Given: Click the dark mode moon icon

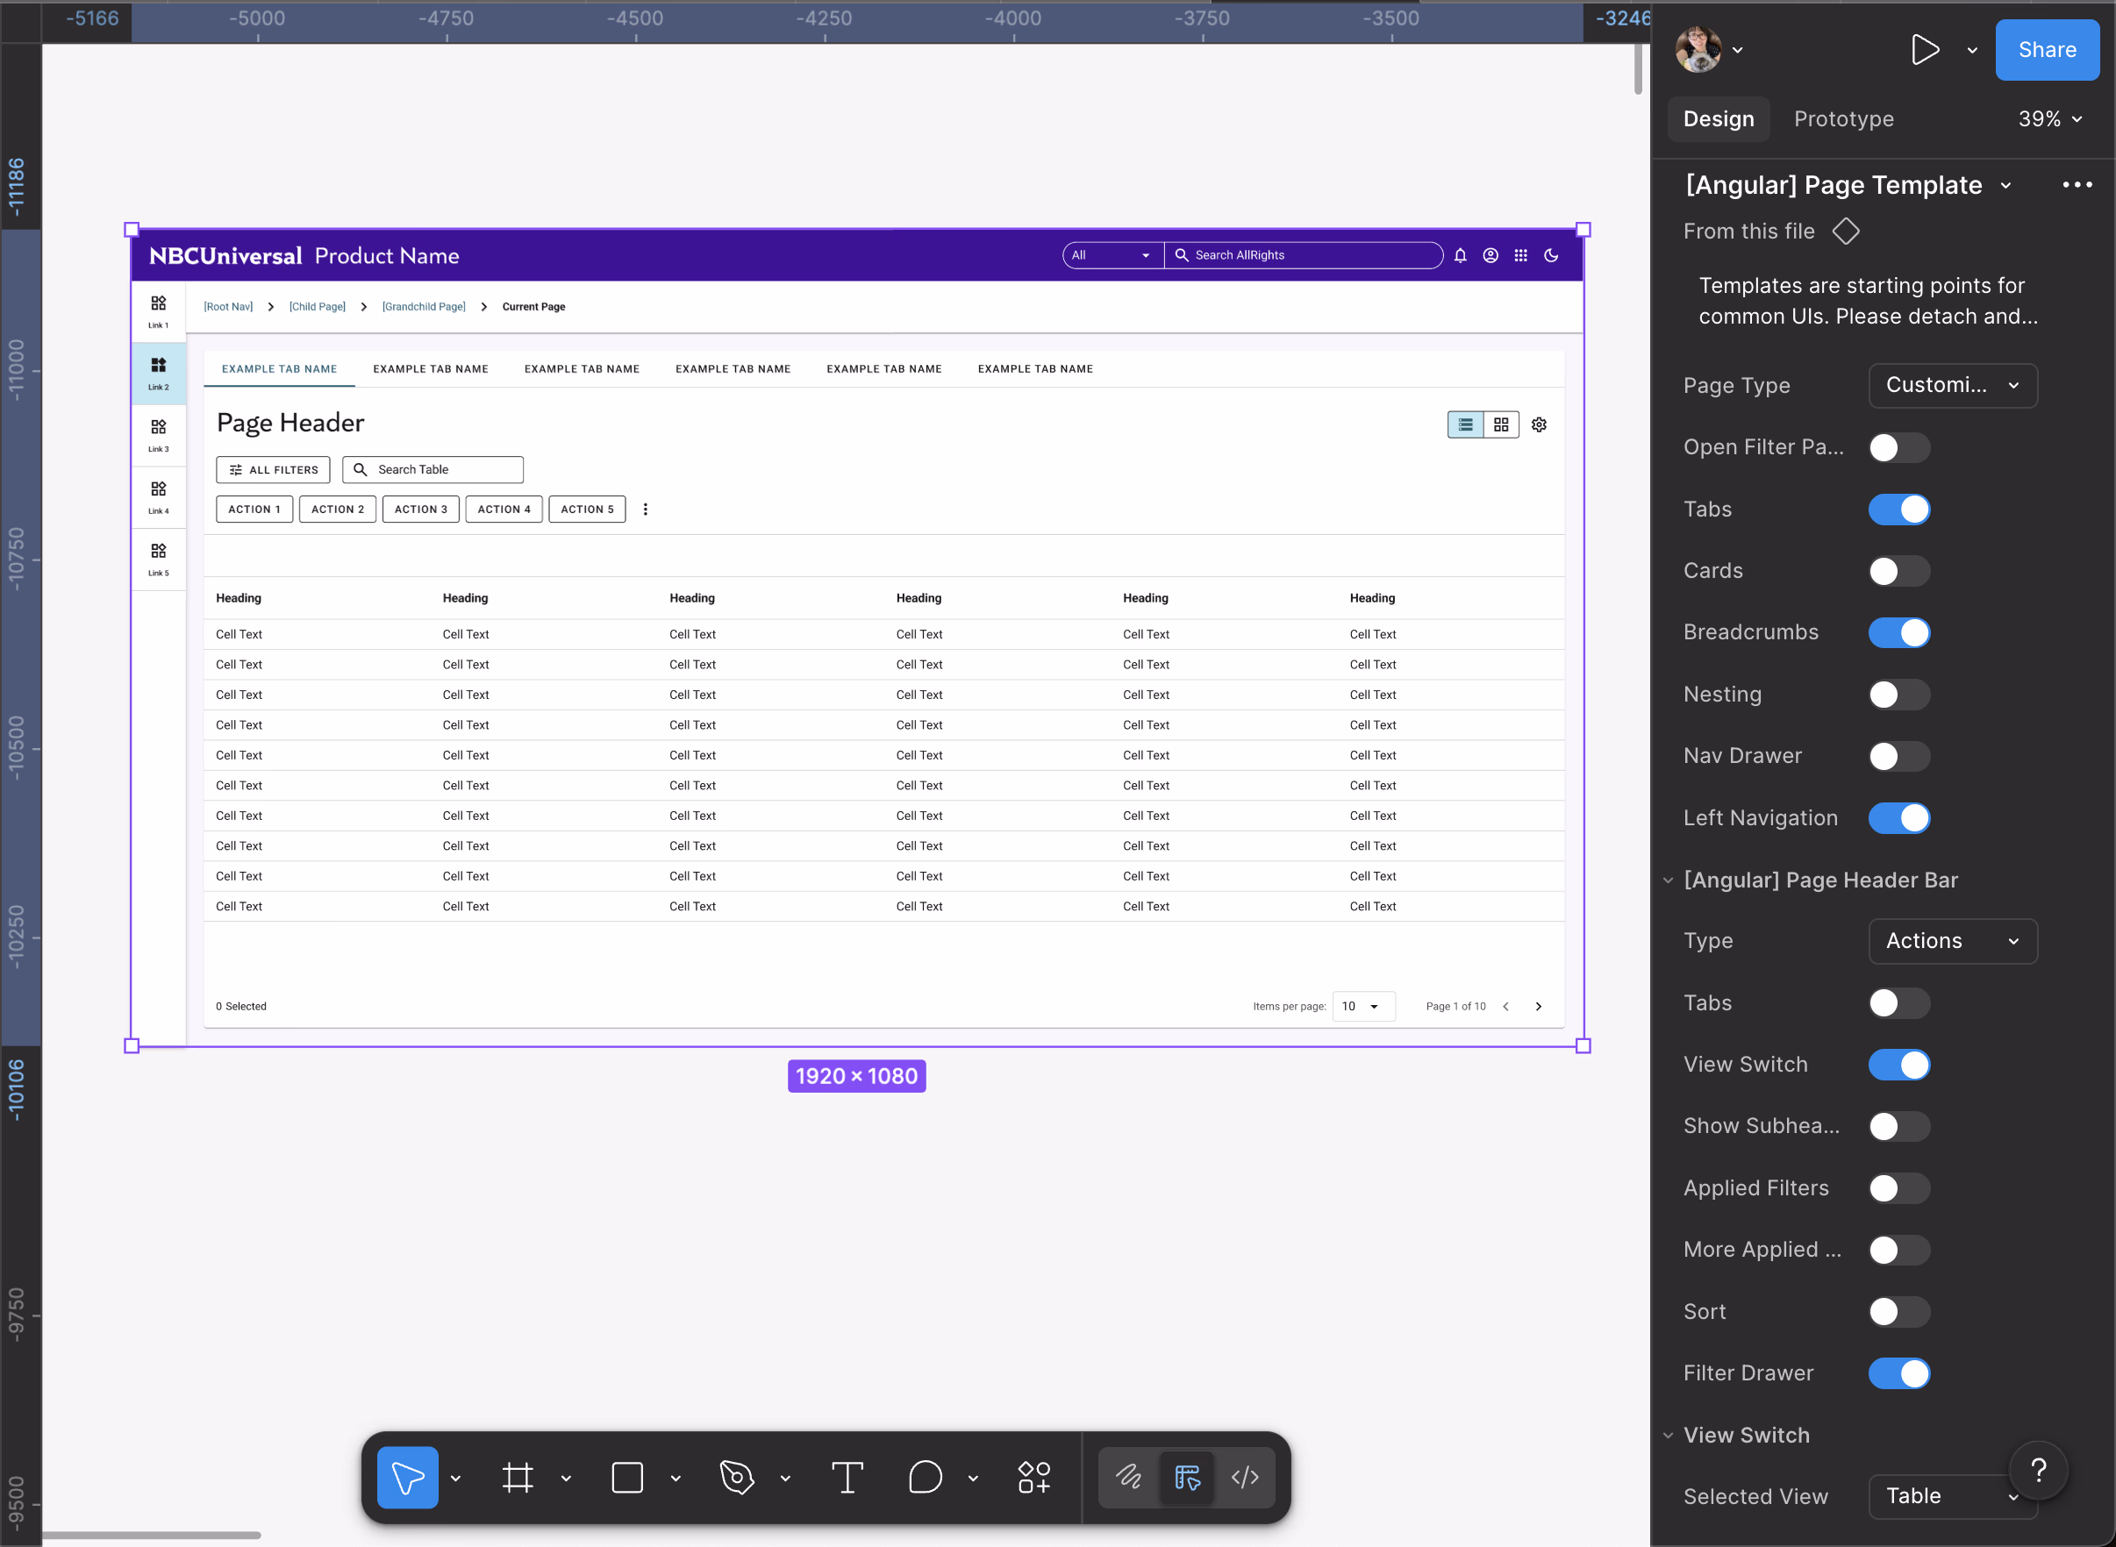Looking at the screenshot, I should coord(1551,254).
